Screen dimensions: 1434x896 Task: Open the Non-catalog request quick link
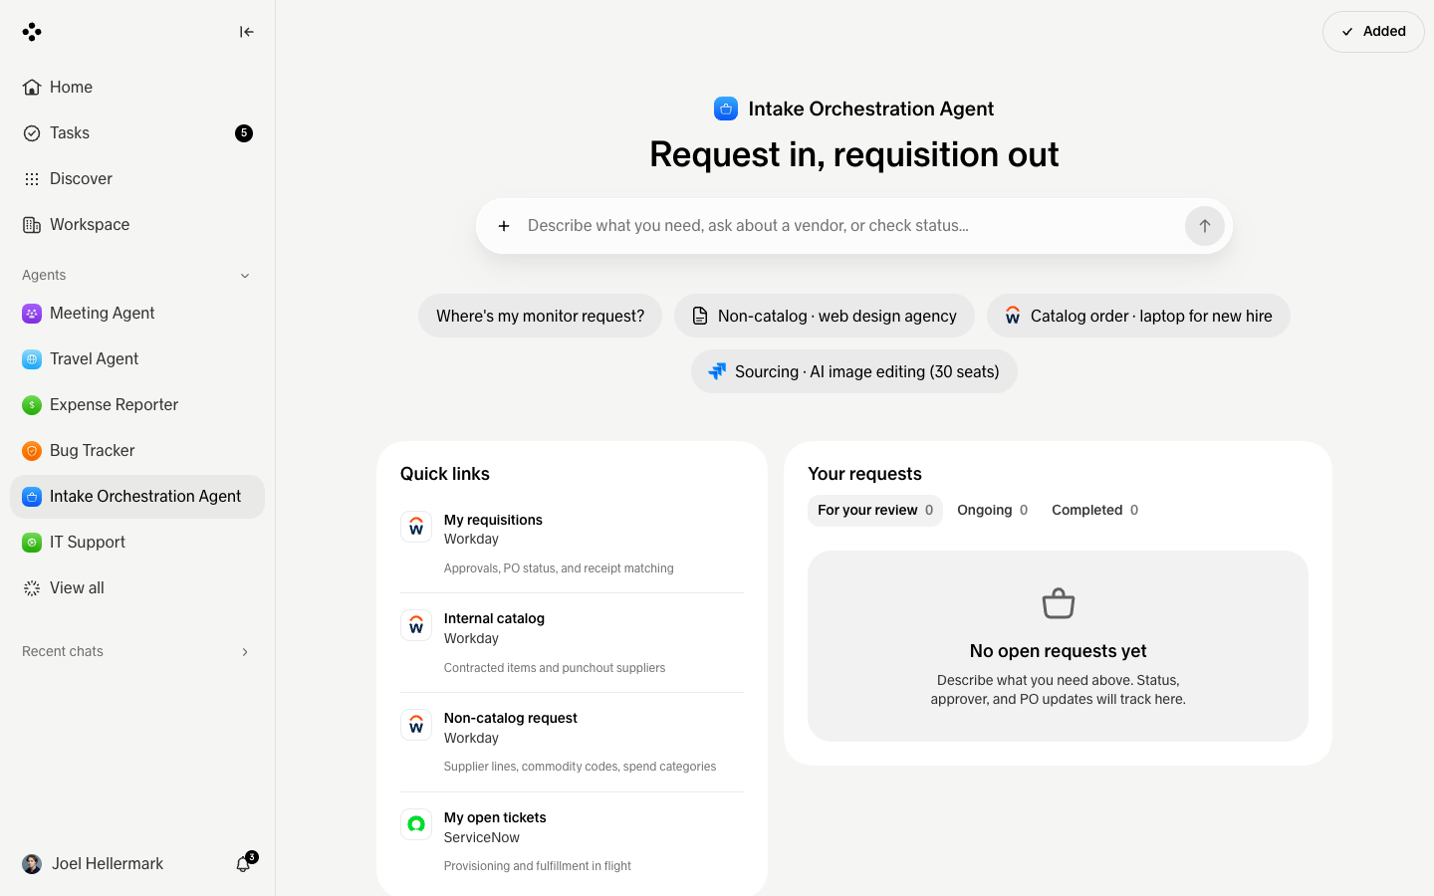(572, 742)
